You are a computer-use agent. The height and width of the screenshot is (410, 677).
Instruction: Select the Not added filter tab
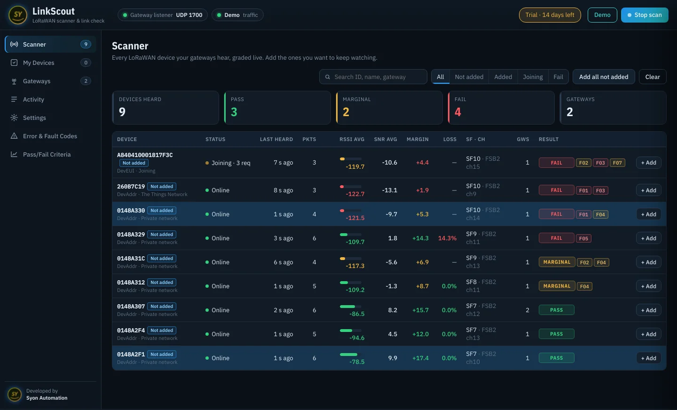click(x=469, y=77)
